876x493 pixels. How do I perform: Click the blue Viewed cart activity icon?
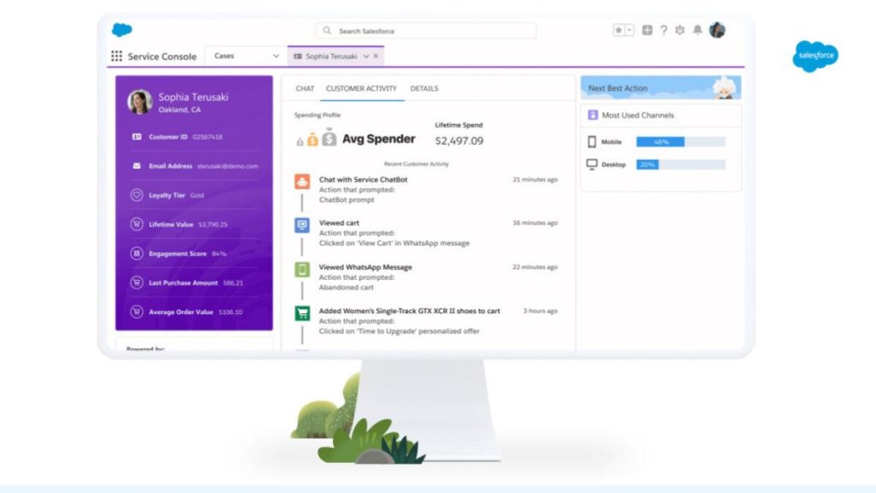[302, 224]
